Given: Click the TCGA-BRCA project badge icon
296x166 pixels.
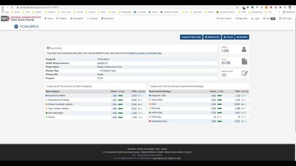Looking at the screenshot, I should pyautogui.click(x=16, y=27).
